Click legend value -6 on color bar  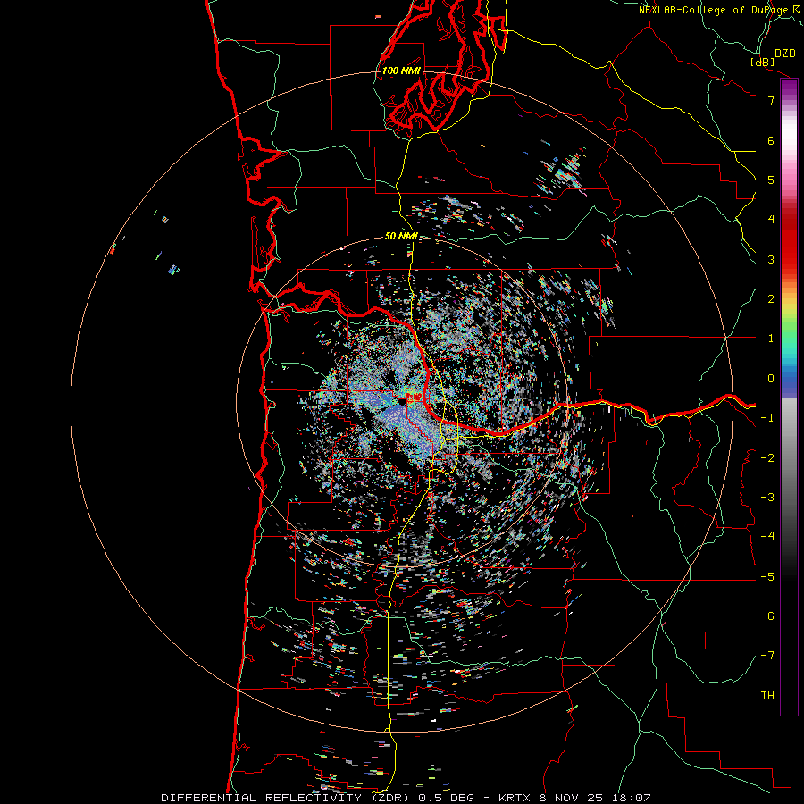(x=767, y=616)
